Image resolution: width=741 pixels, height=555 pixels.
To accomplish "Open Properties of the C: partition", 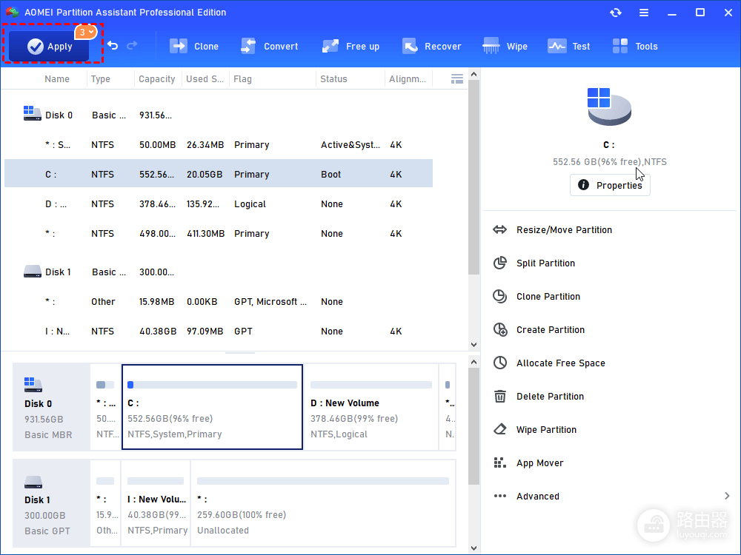I will pos(610,185).
